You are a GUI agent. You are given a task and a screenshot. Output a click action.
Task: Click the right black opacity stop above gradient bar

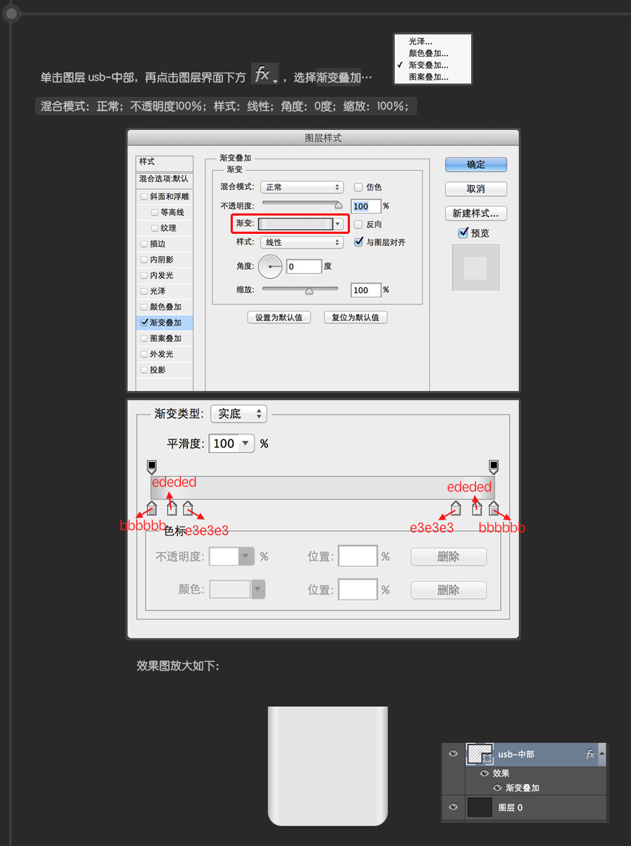click(494, 467)
